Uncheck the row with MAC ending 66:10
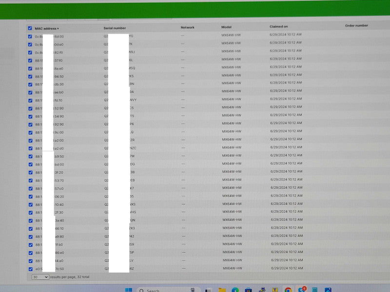Viewport: 390px width, 292px height. tap(30, 229)
